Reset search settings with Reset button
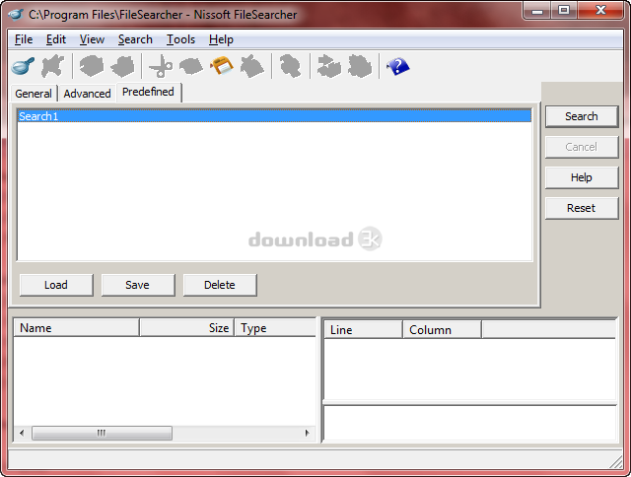Screen dimensions: 631x477 582,208
